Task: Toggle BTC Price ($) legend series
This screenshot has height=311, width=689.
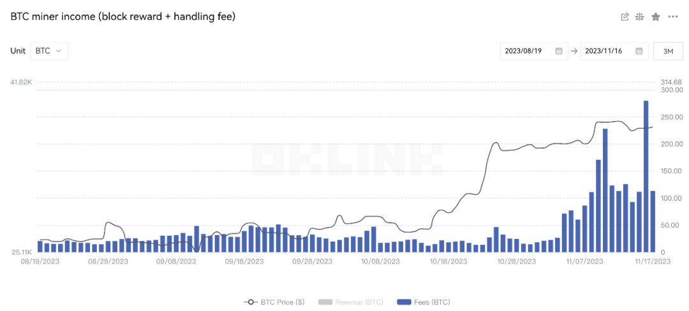Action: tap(274, 302)
